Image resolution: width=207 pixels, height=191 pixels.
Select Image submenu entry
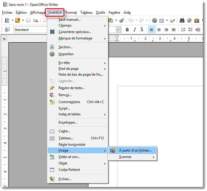click(78, 150)
